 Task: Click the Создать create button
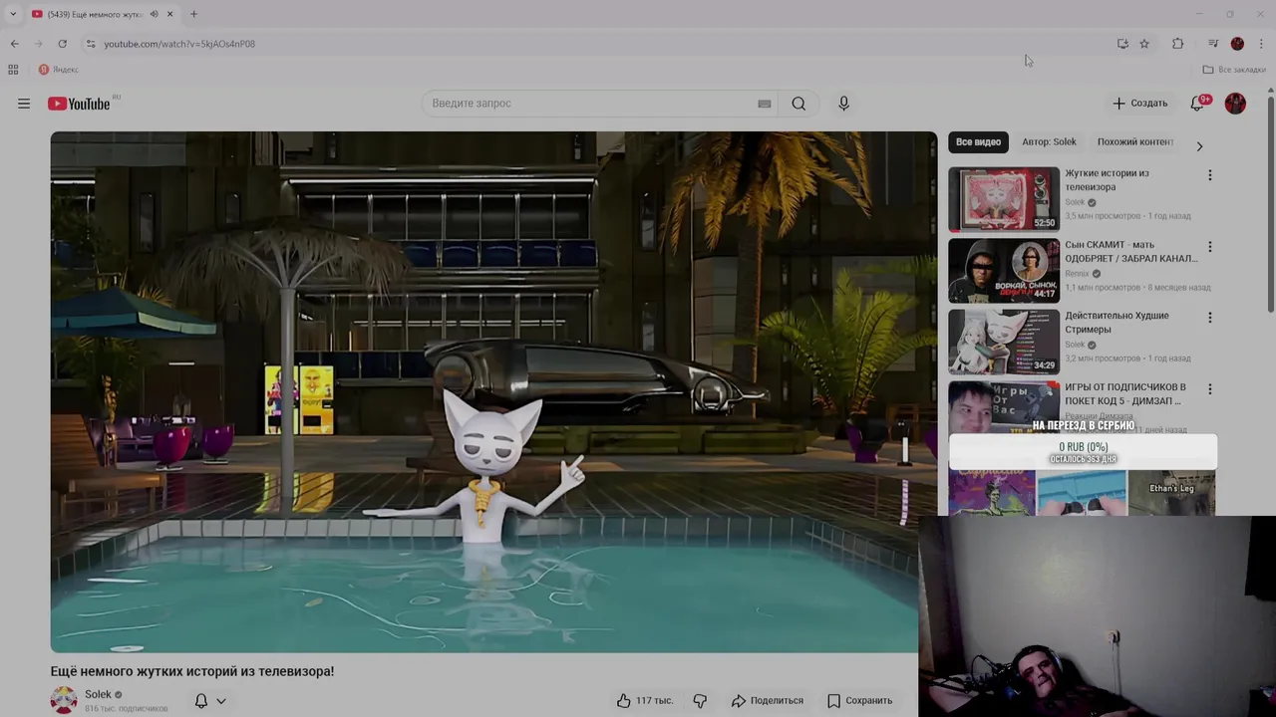point(1139,104)
